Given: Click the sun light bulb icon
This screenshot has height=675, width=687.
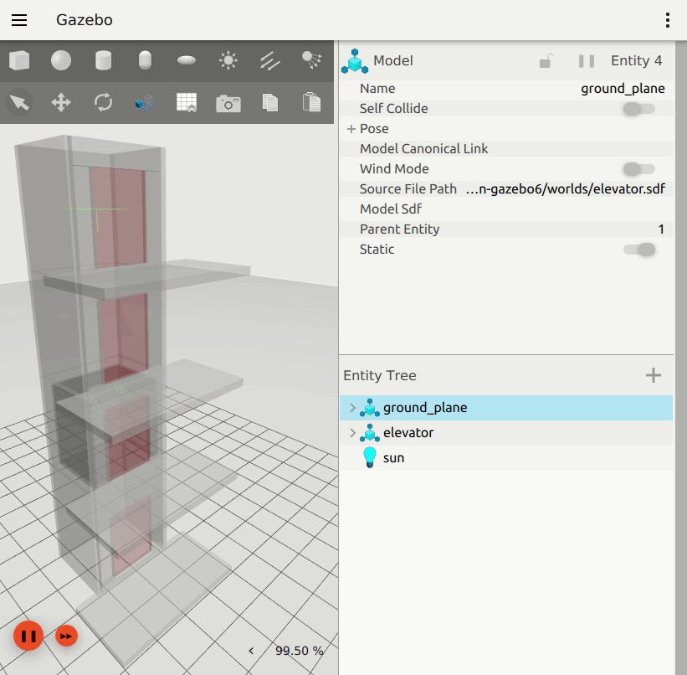Looking at the screenshot, I should (x=370, y=458).
